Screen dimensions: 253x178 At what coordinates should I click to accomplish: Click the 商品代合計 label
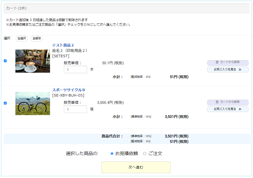tap(112, 136)
